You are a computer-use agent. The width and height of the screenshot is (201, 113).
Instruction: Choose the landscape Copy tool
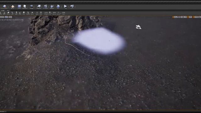click(41, 13)
